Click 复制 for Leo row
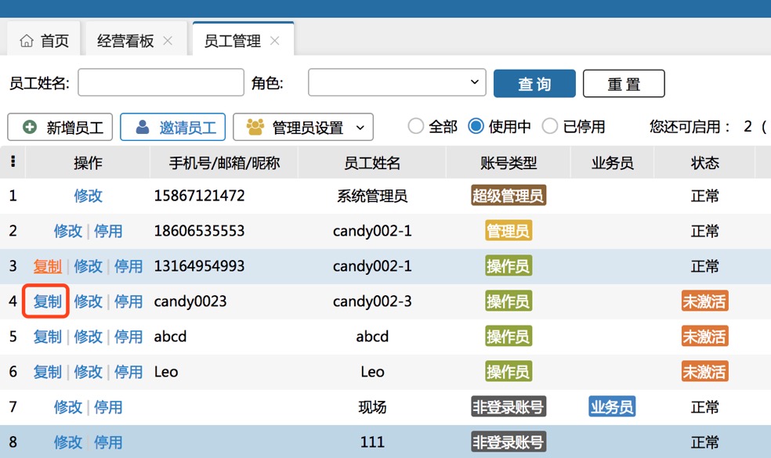 pyautogui.click(x=48, y=372)
